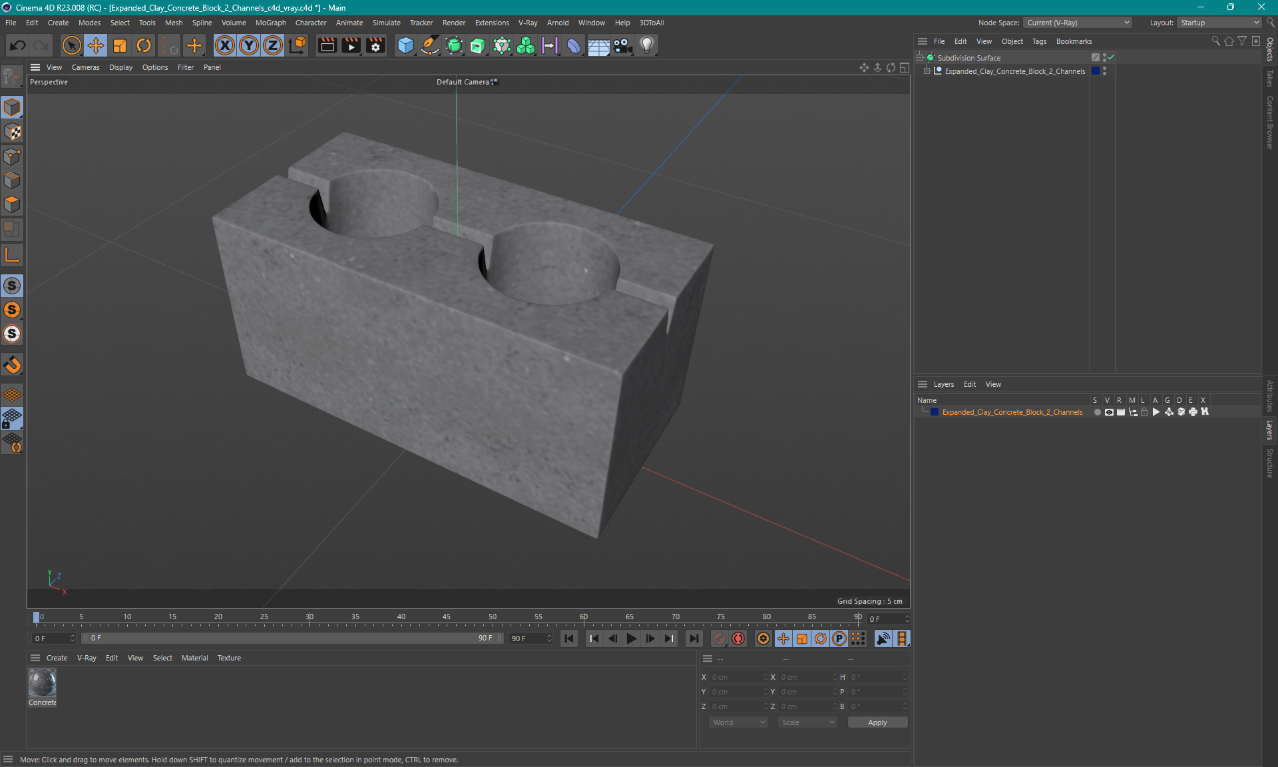Toggle Solo mode for current layer
This screenshot has width=1278, height=767.
[x=1094, y=412]
